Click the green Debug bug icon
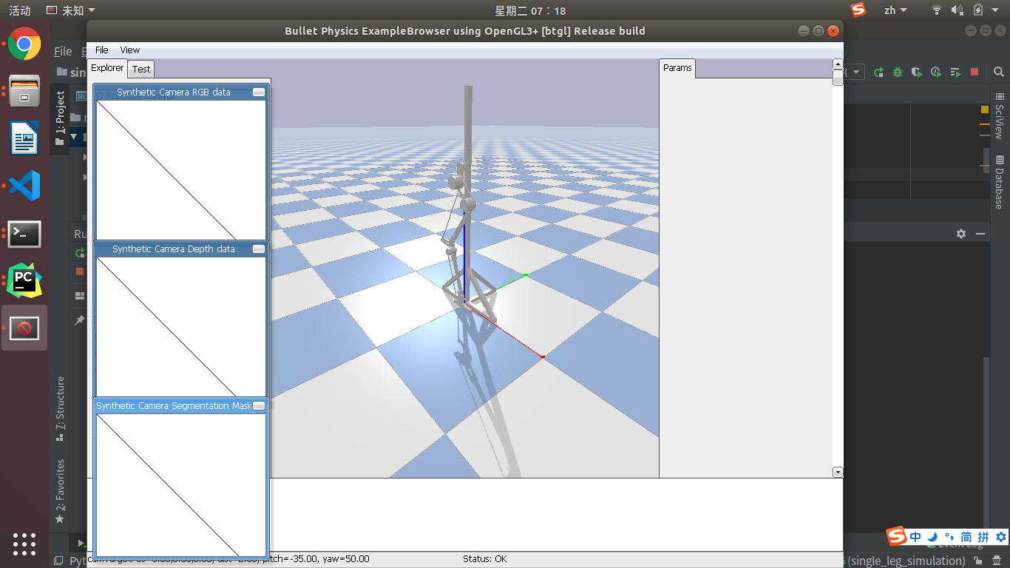This screenshot has height=568, width=1010. [x=898, y=72]
